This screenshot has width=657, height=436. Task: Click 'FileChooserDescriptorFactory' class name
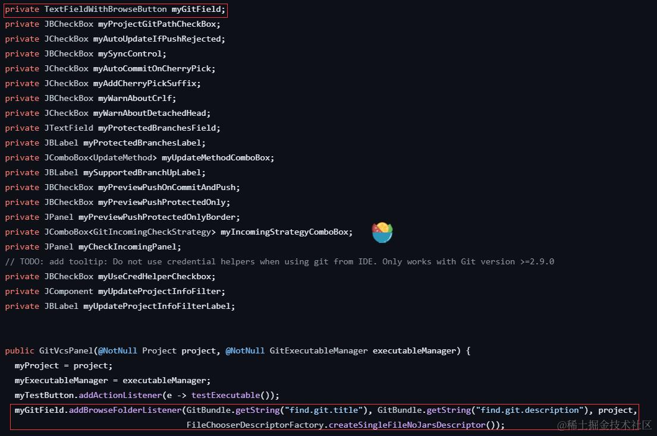255,425
